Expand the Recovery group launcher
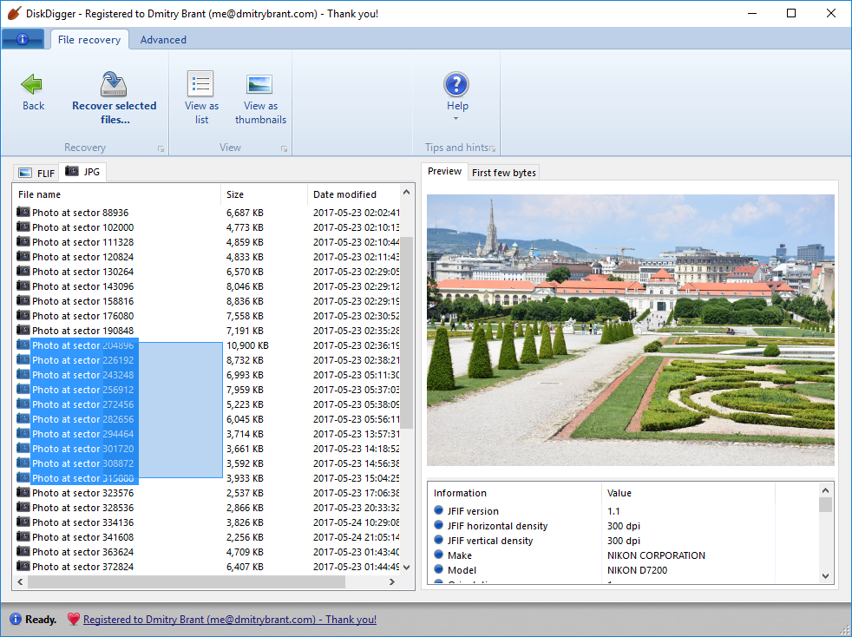 tap(161, 149)
